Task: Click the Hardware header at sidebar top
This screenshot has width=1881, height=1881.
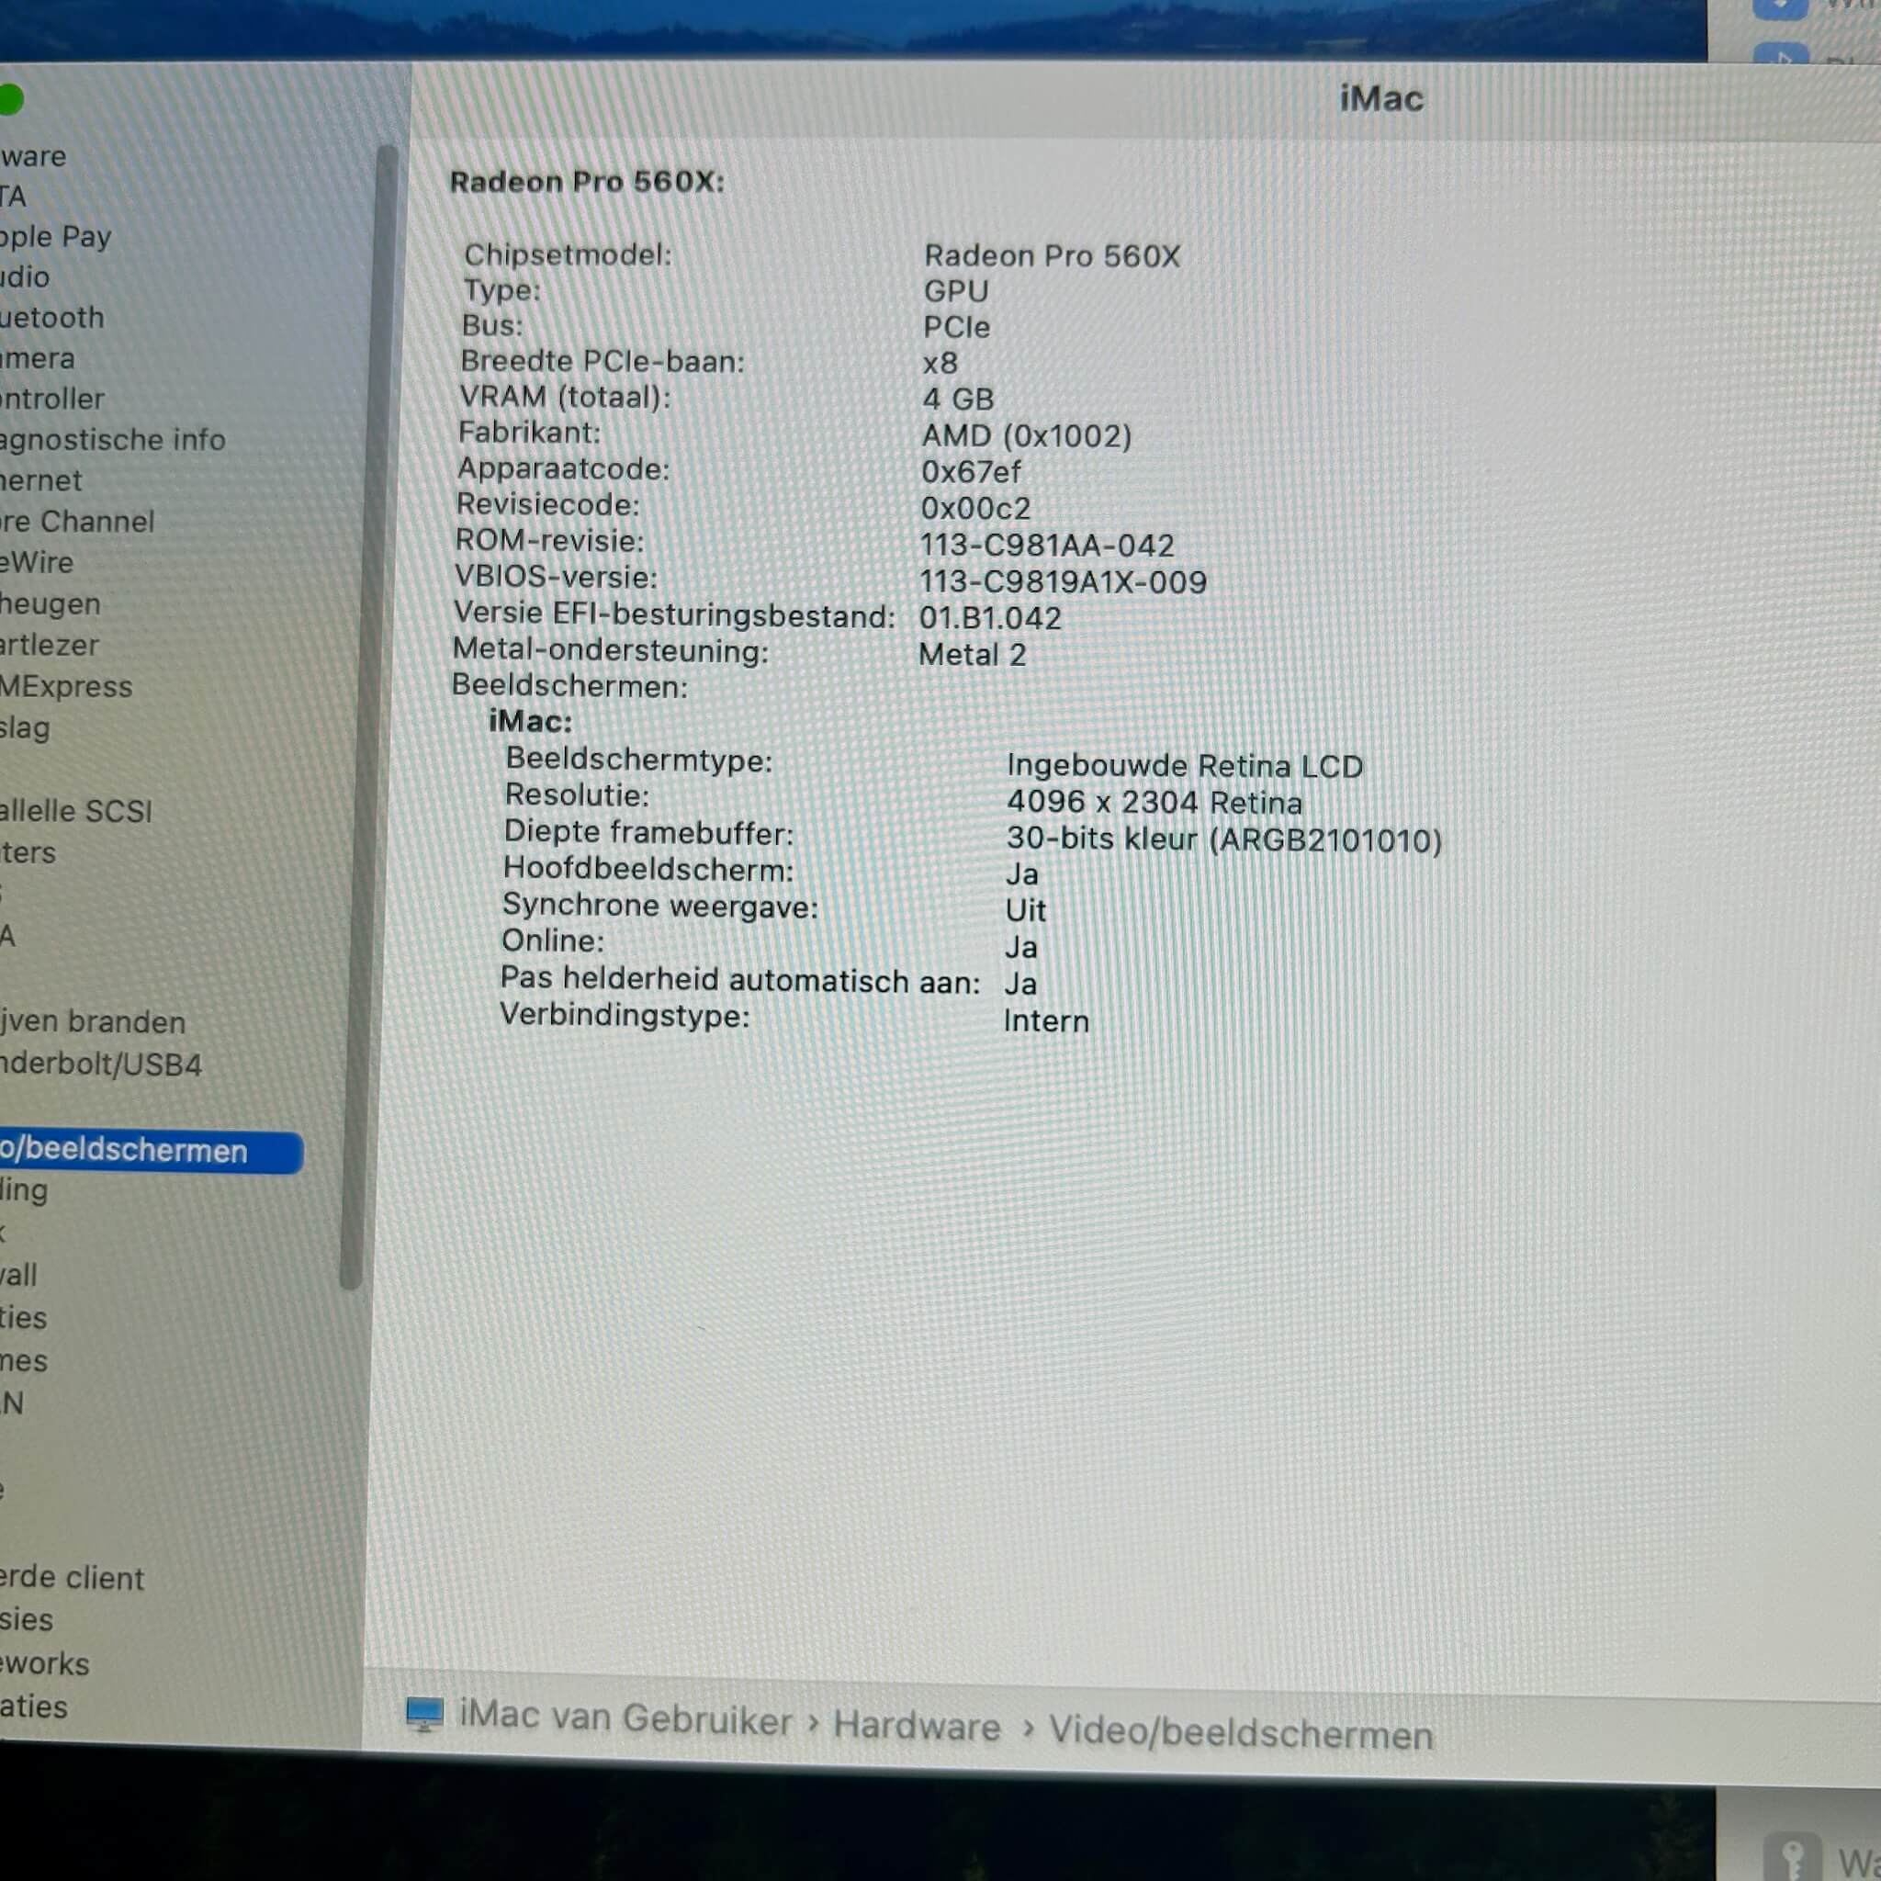Action: tap(33, 156)
